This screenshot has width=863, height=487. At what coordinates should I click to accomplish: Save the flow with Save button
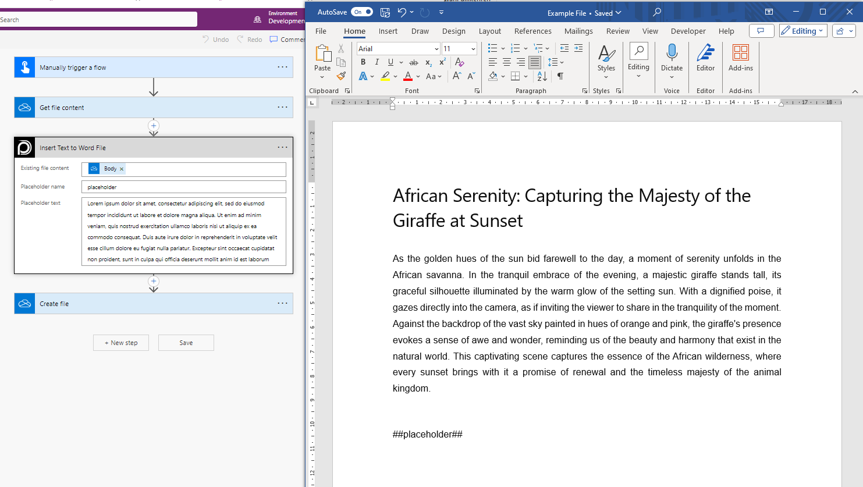coord(186,343)
